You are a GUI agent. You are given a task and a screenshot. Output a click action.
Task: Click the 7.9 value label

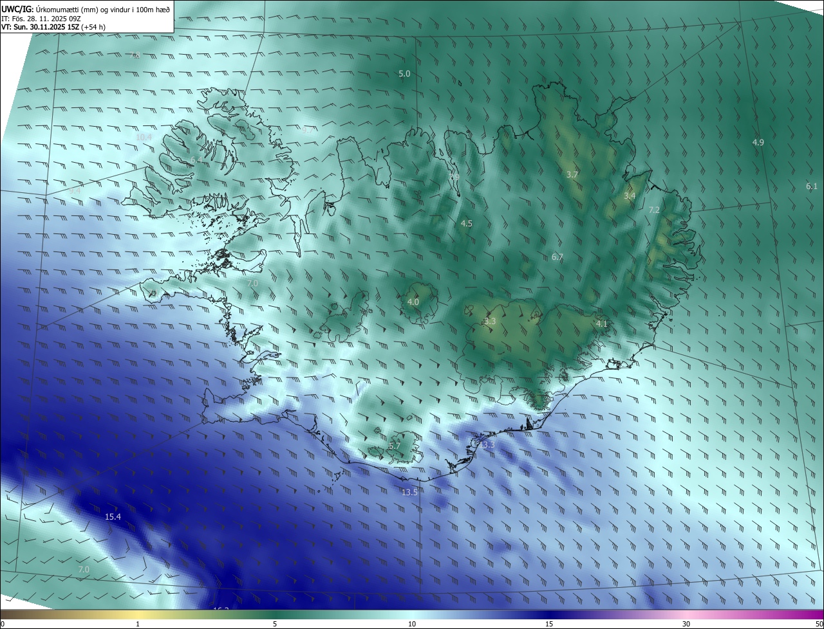click(x=454, y=176)
